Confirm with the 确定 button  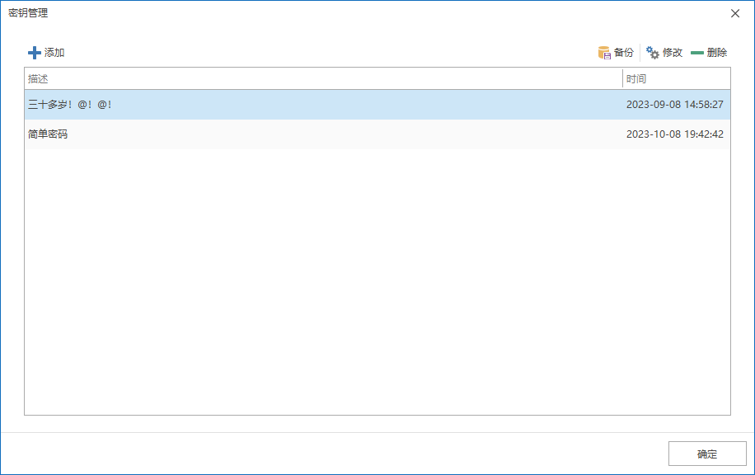pos(707,454)
